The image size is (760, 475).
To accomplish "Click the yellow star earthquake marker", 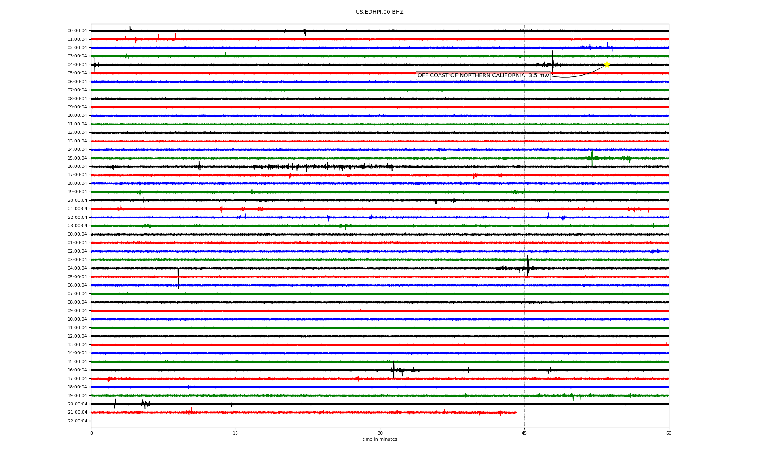I will [x=606, y=65].
